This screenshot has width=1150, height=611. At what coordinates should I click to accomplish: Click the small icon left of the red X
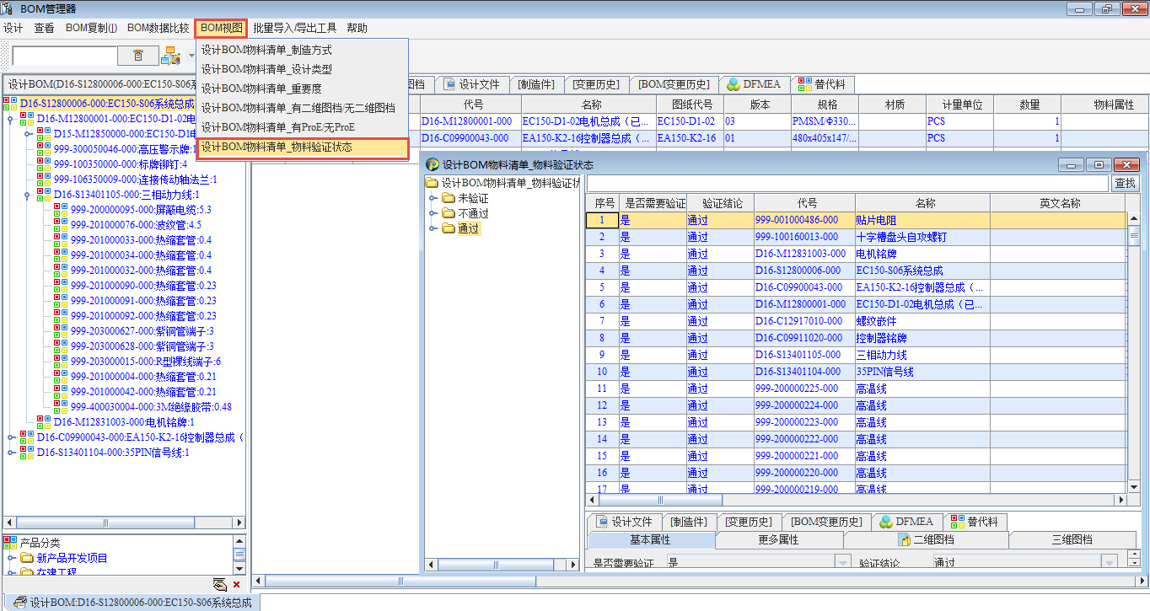pyautogui.click(x=219, y=584)
